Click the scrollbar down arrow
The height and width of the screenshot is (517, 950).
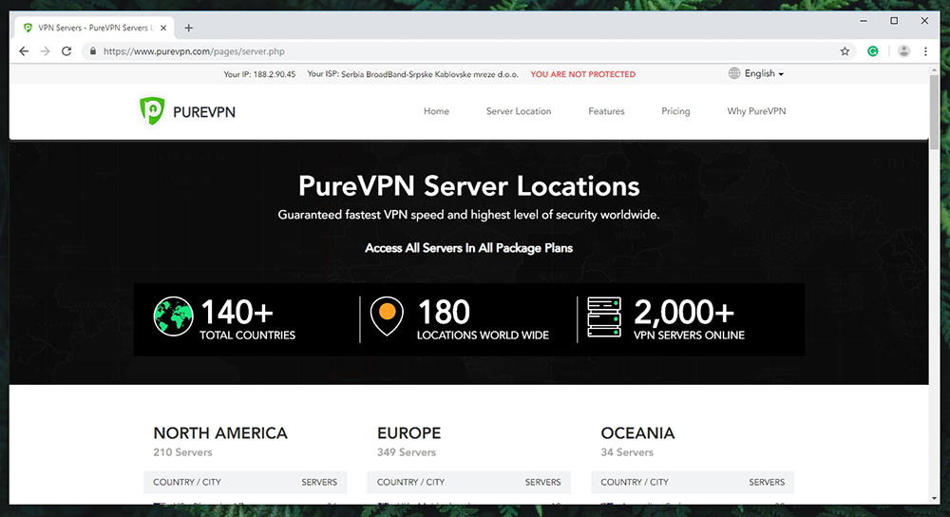pyautogui.click(x=934, y=499)
